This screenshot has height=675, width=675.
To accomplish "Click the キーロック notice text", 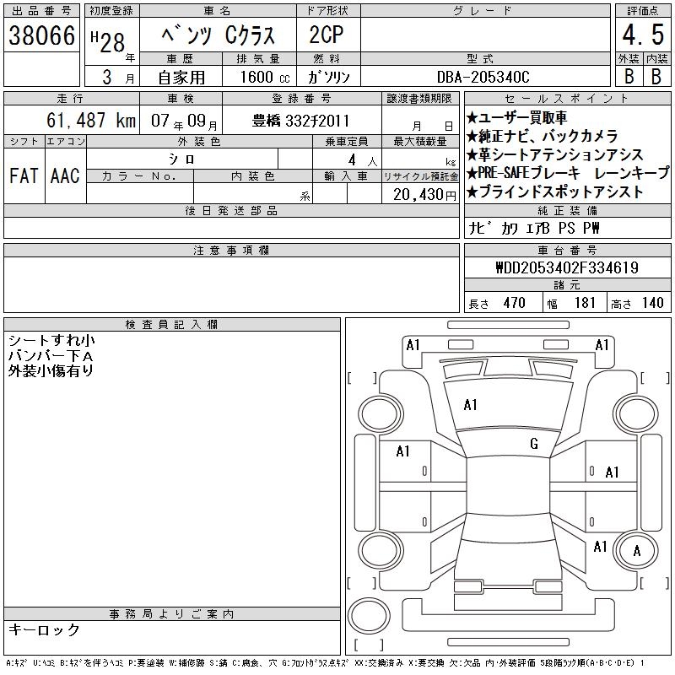I will click(45, 629).
